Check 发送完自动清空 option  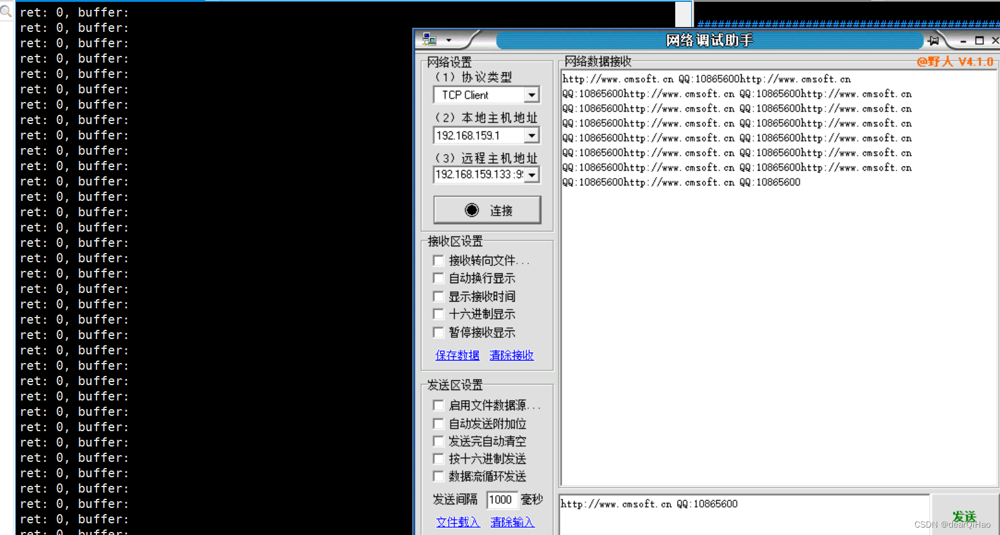pyautogui.click(x=438, y=441)
